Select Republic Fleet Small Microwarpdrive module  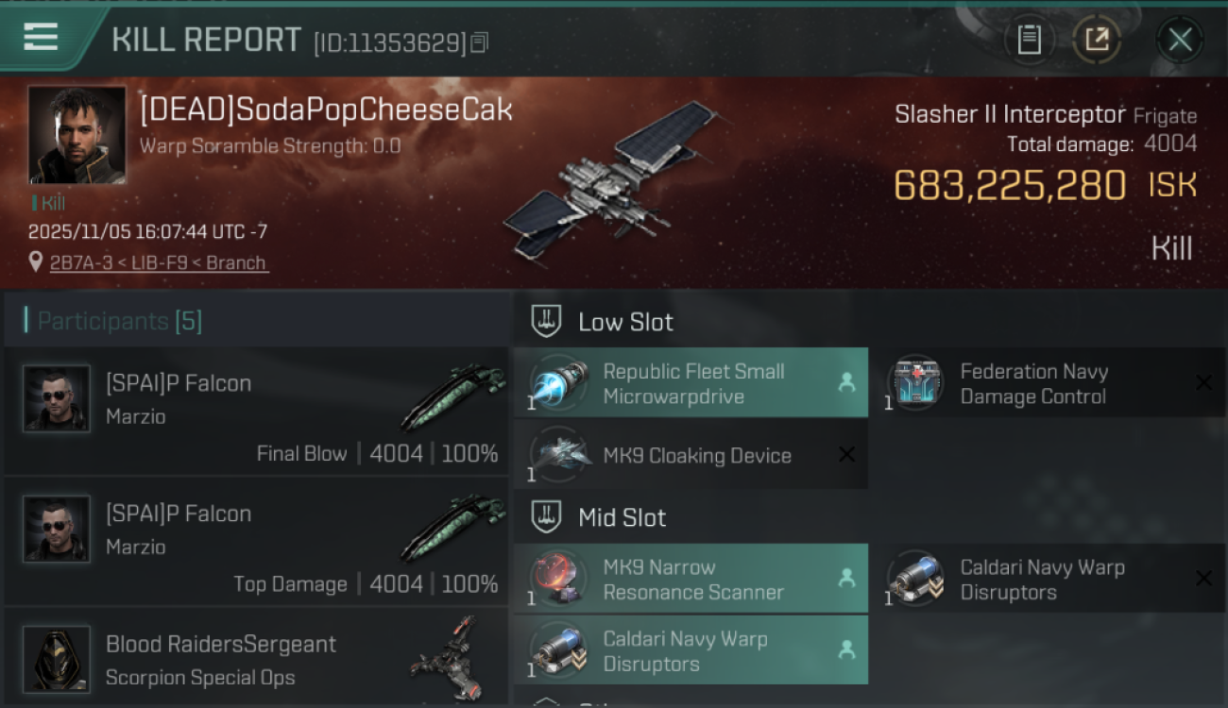point(691,382)
